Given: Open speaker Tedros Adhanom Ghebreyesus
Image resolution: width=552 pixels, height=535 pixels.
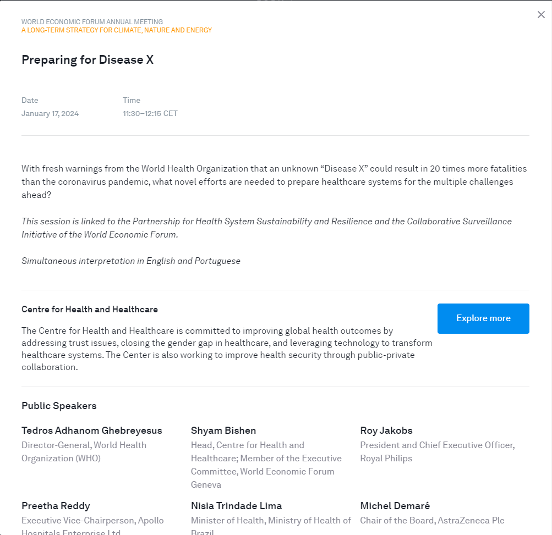Looking at the screenshot, I should pyautogui.click(x=91, y=431).
